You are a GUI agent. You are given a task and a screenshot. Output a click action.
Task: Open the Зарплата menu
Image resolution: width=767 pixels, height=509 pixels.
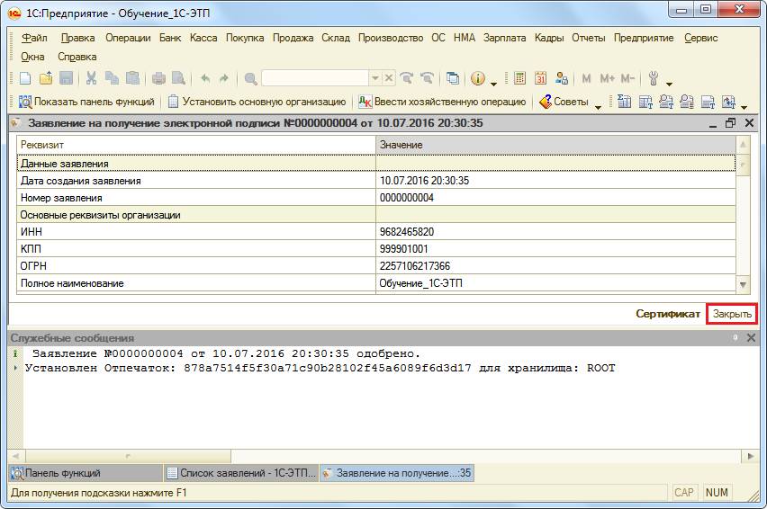pyautogui.click(x=504, y=38)
